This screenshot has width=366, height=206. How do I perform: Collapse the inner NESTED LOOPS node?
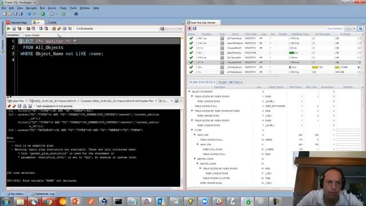[198, 164]
